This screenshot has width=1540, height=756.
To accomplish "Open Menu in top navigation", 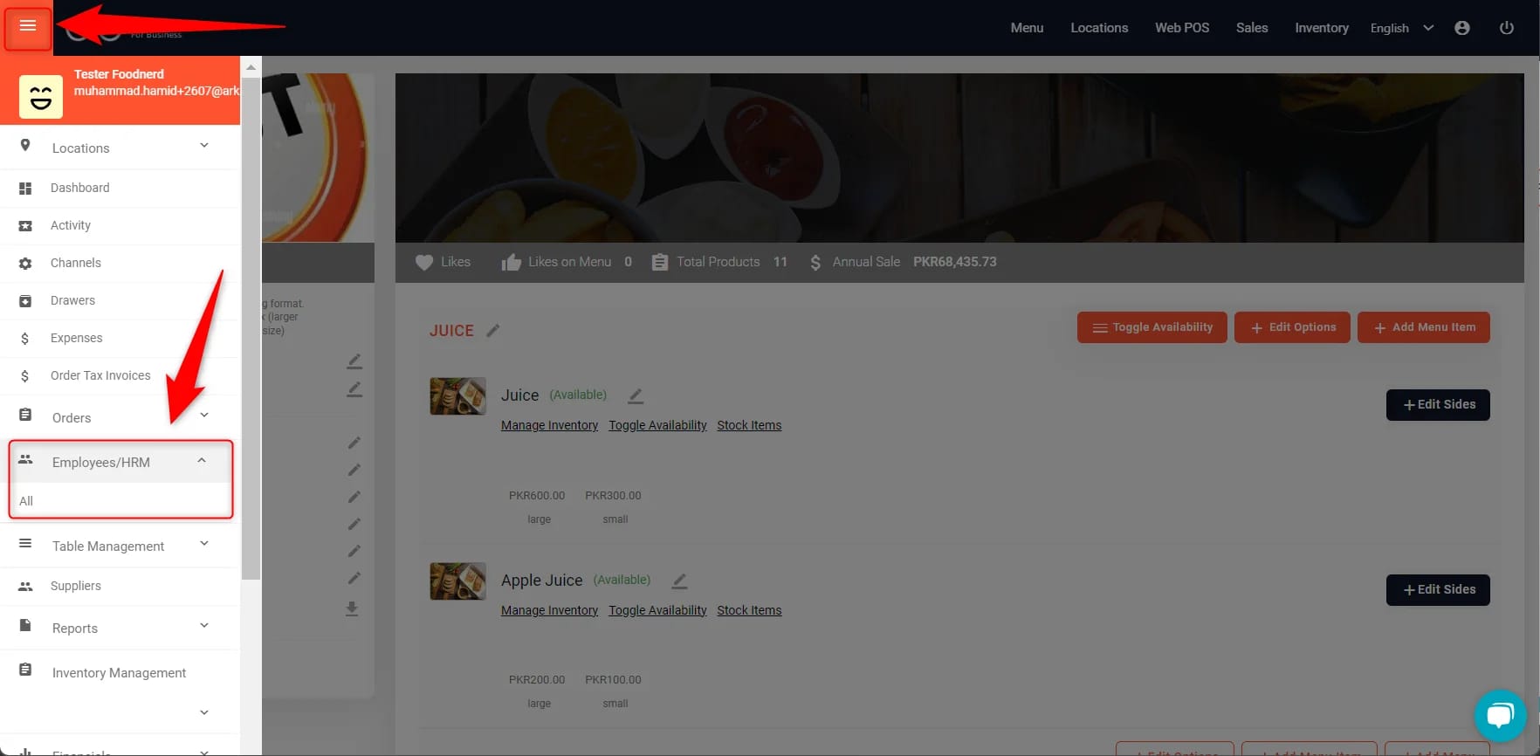I will point(1027,28).
